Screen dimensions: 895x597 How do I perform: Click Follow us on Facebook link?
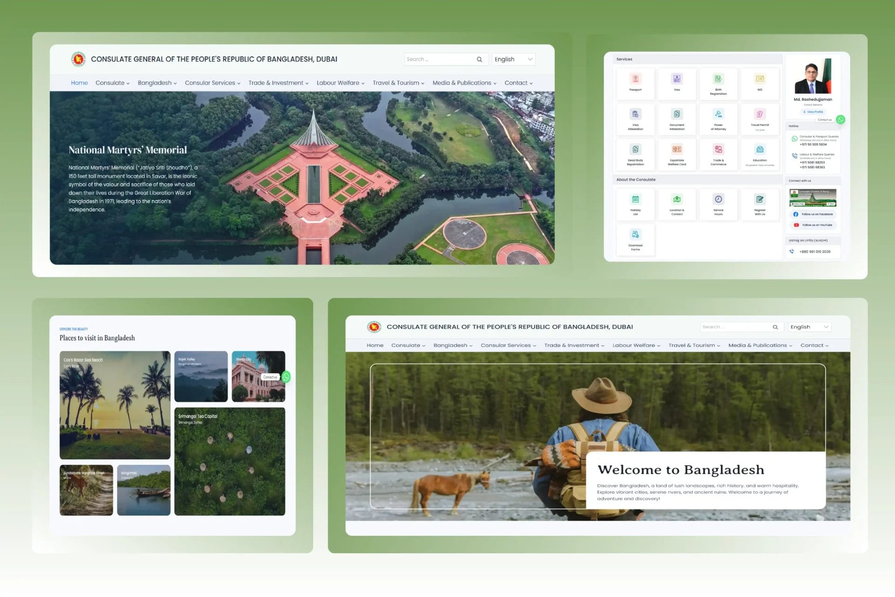coord(813,214)
